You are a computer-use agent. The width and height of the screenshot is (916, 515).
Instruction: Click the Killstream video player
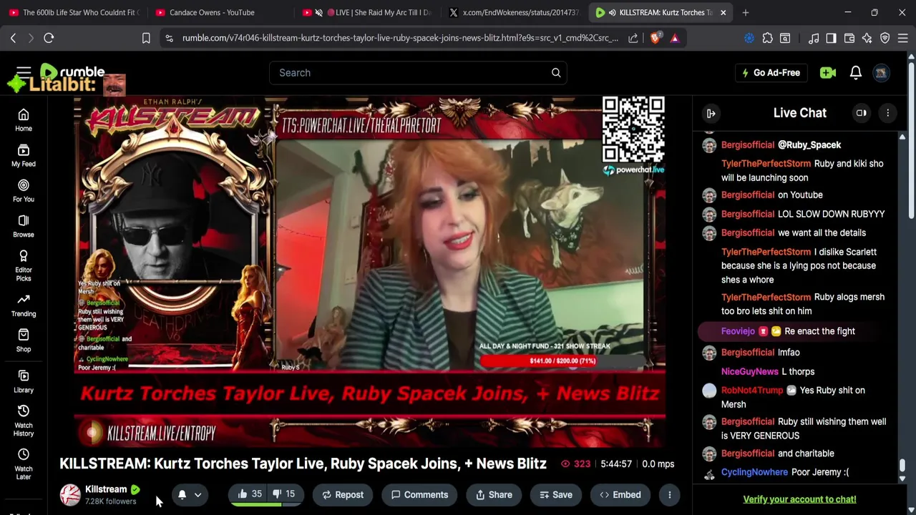370,272
